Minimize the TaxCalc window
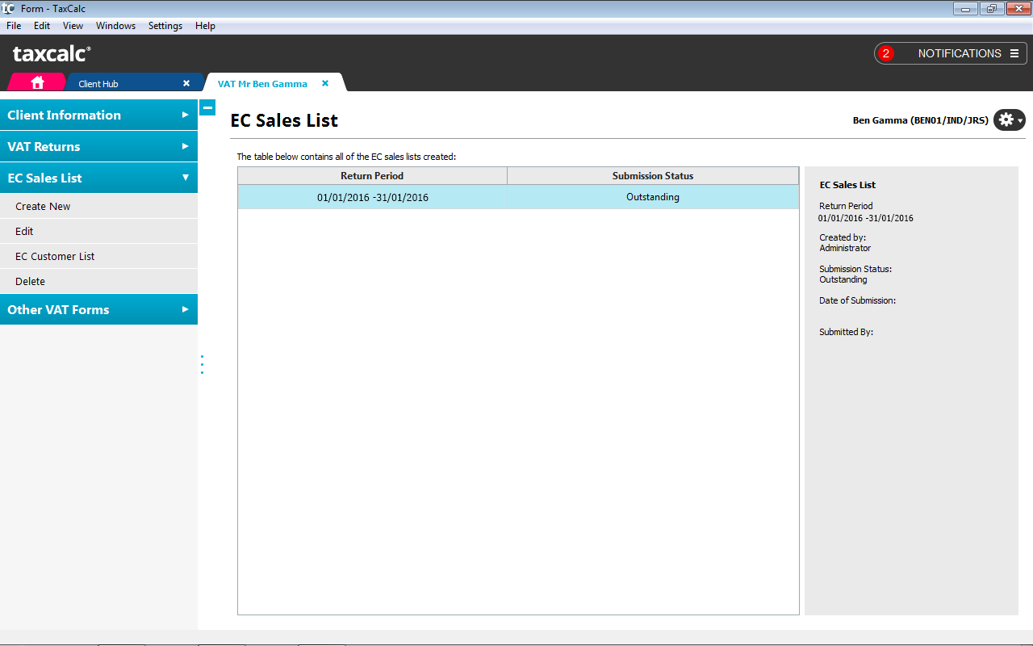This screenshot has width=1033, height=646. 965,9
